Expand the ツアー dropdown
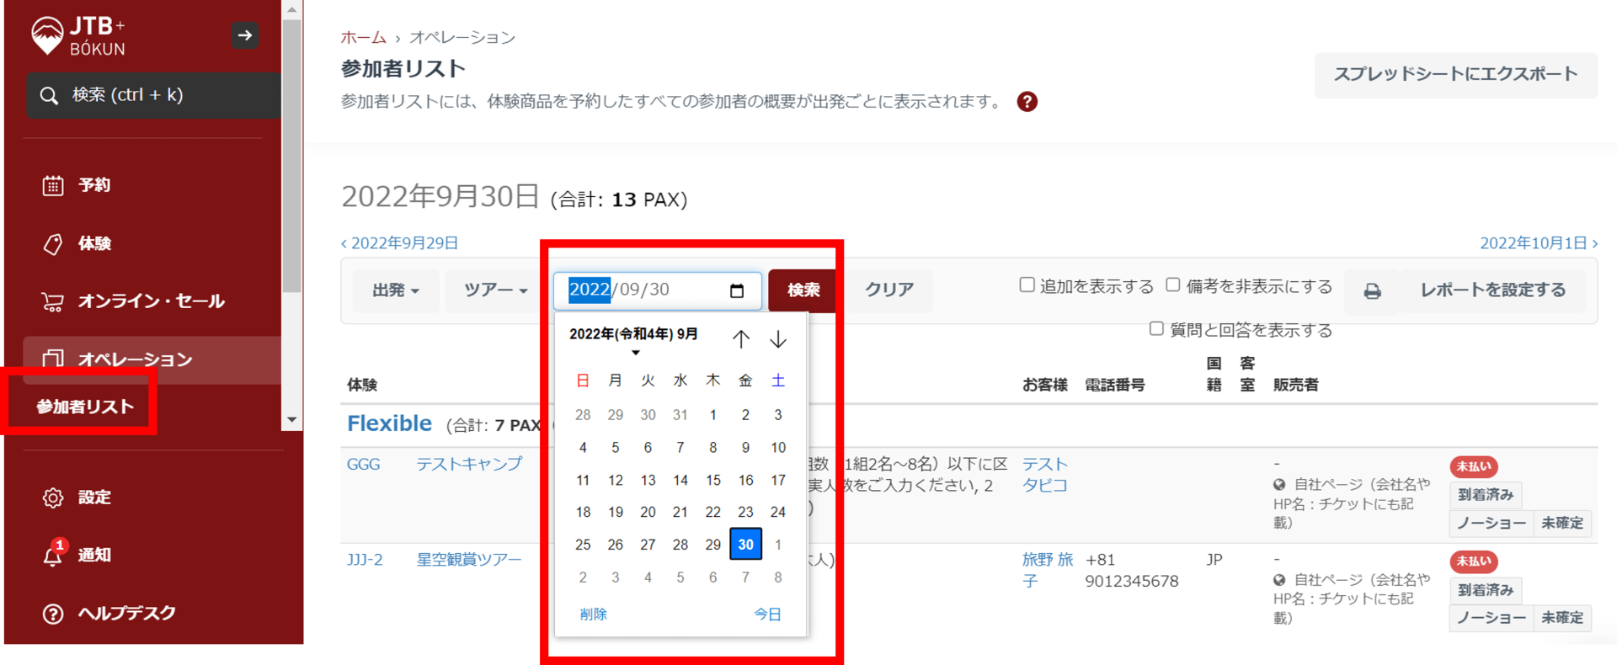 click(495, 290)
